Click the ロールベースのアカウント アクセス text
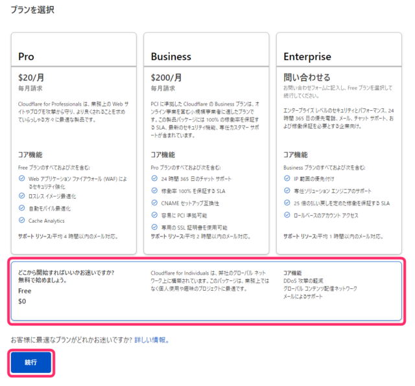415x386 pixels. click(326, 216)
